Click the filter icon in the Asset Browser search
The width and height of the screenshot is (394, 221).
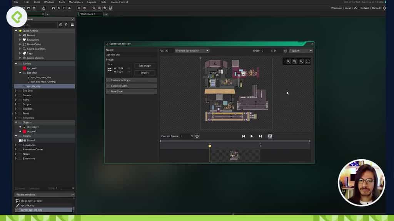(65, 25)
